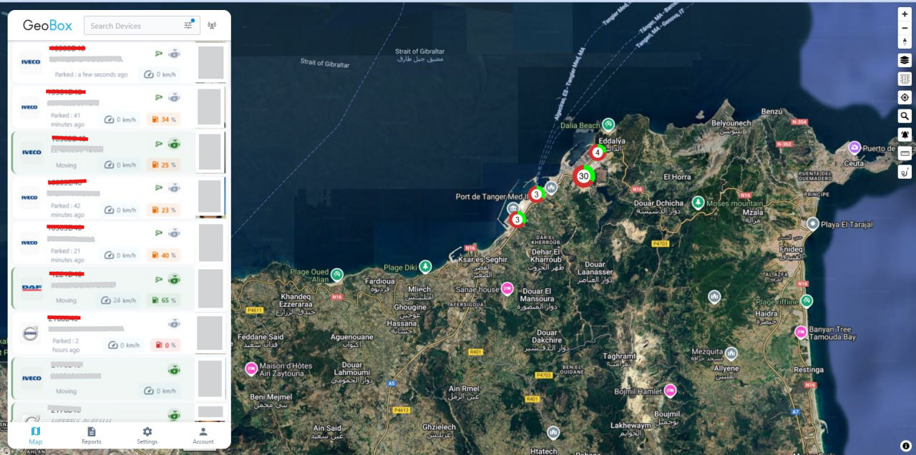
Task: Open the map info button
Action: (x=905, y=446)
